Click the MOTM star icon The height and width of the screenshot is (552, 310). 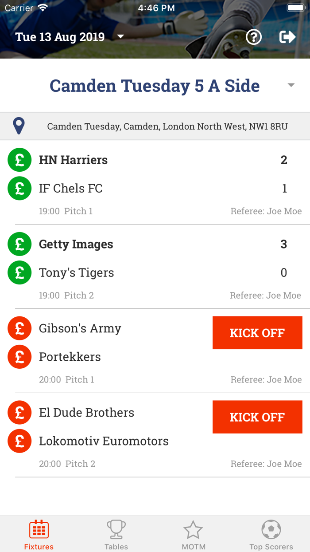(x=194, y=529)
